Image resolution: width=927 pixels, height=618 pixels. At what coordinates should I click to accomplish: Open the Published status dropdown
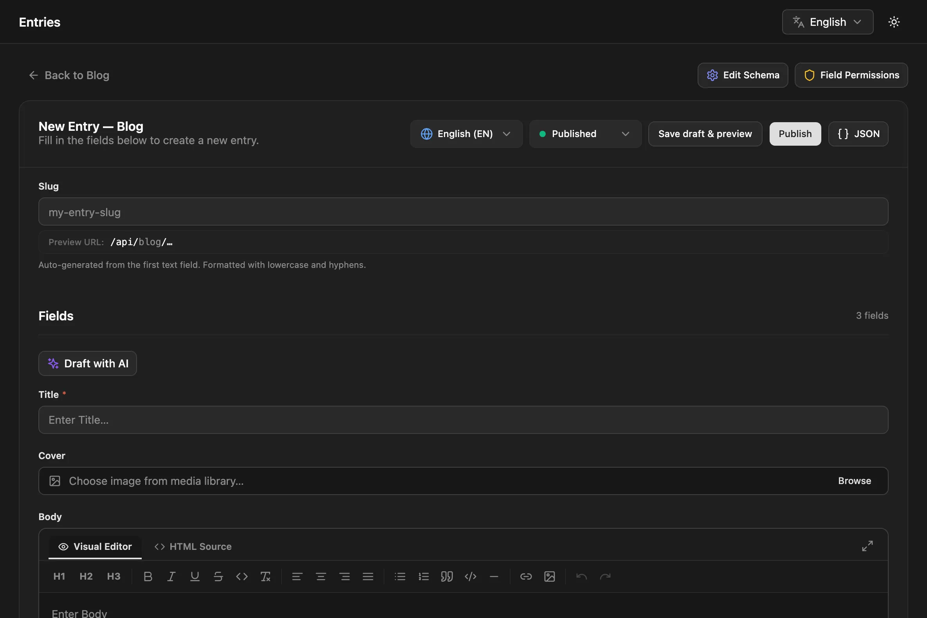tap(585, 134)
